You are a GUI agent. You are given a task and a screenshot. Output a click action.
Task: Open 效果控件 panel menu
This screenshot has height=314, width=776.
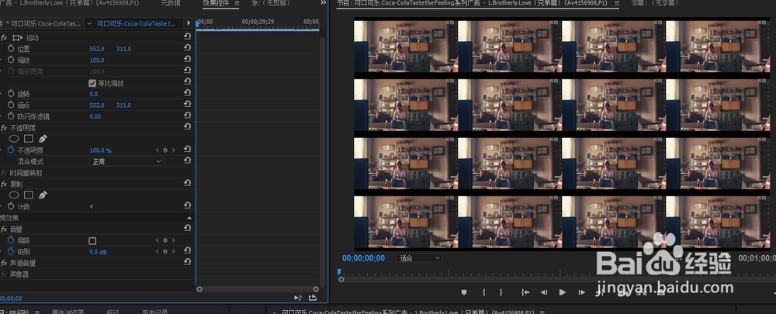[x=237, y=3]
